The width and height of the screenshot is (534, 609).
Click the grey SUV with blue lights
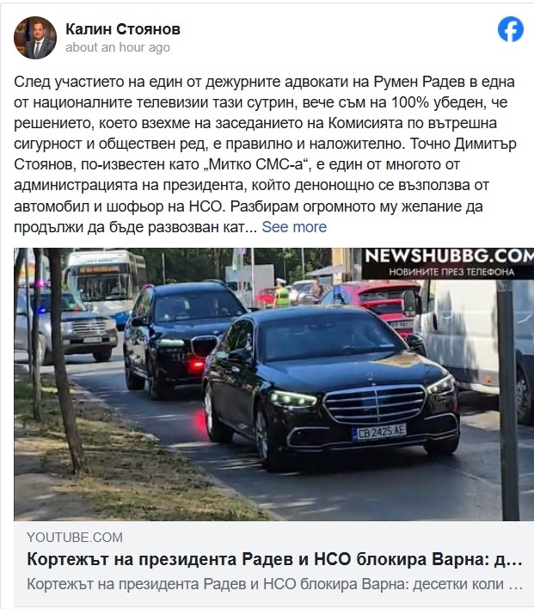pyautogui.click(x=68, y=324)
